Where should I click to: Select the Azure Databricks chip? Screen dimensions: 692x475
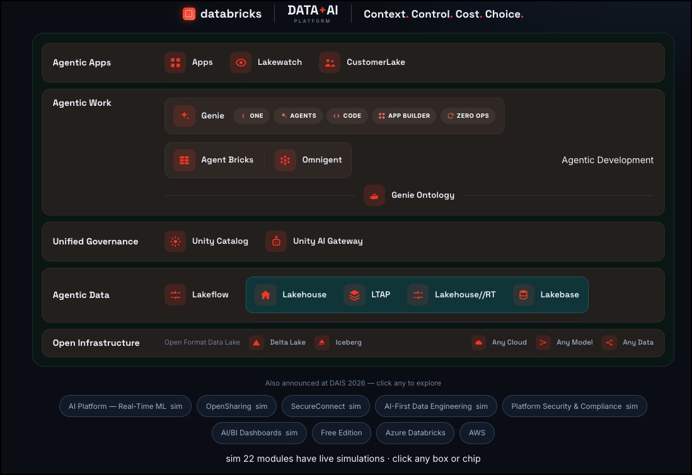(x=415, y=433)
